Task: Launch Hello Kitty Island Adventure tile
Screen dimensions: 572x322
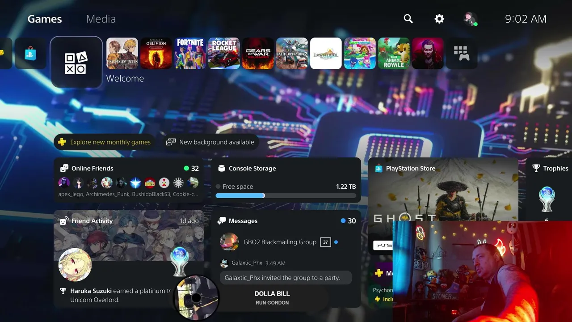Action: [360, 53]
